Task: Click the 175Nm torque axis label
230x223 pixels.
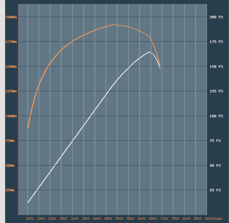Action: click(11, 42)
